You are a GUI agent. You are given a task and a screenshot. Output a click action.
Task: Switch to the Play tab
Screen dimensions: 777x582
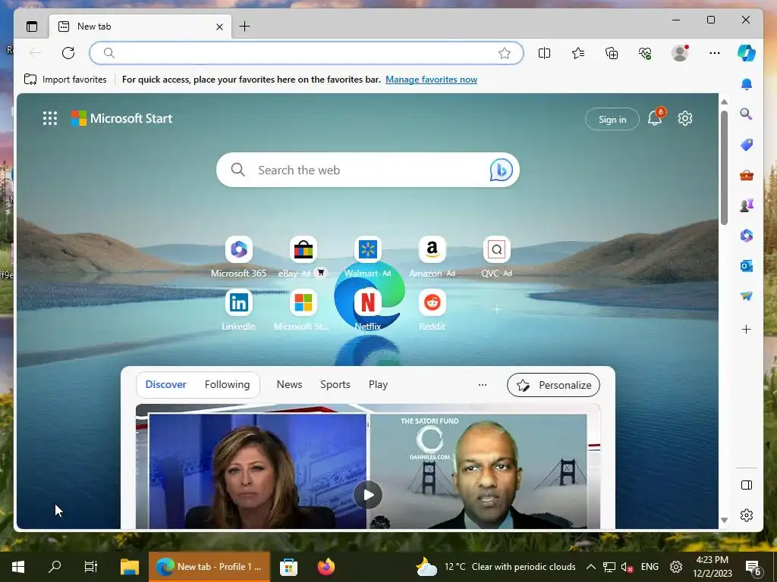pos(378,384)
